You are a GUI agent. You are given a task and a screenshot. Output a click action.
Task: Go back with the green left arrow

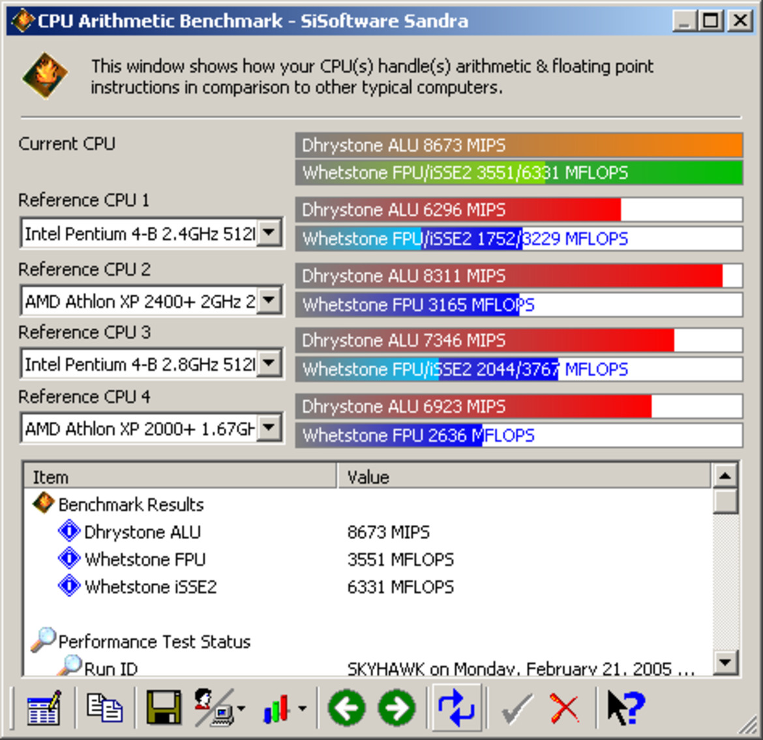[x=347, y=708]
